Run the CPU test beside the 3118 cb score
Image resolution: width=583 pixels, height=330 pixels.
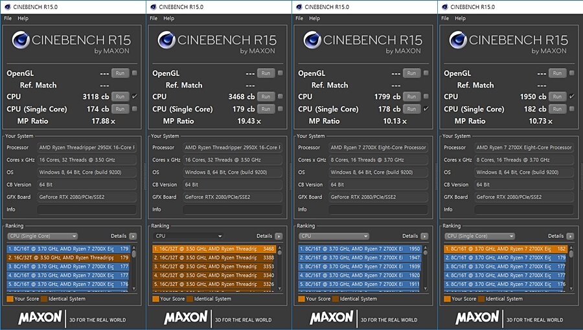coord(120,97)
